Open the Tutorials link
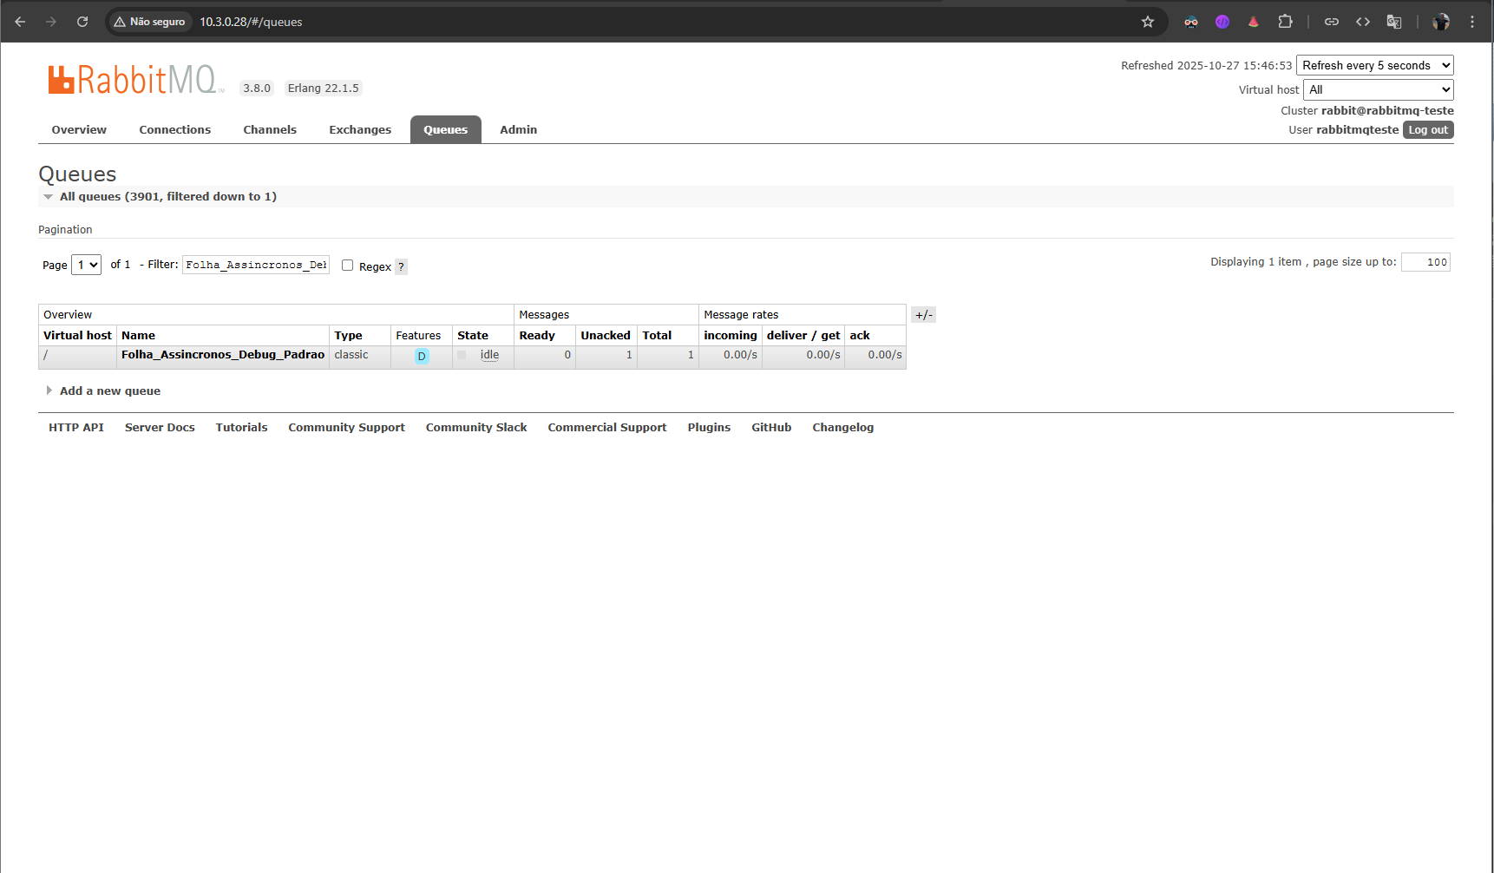Viewport: 1494px width, 873px height. pos(242,428)
